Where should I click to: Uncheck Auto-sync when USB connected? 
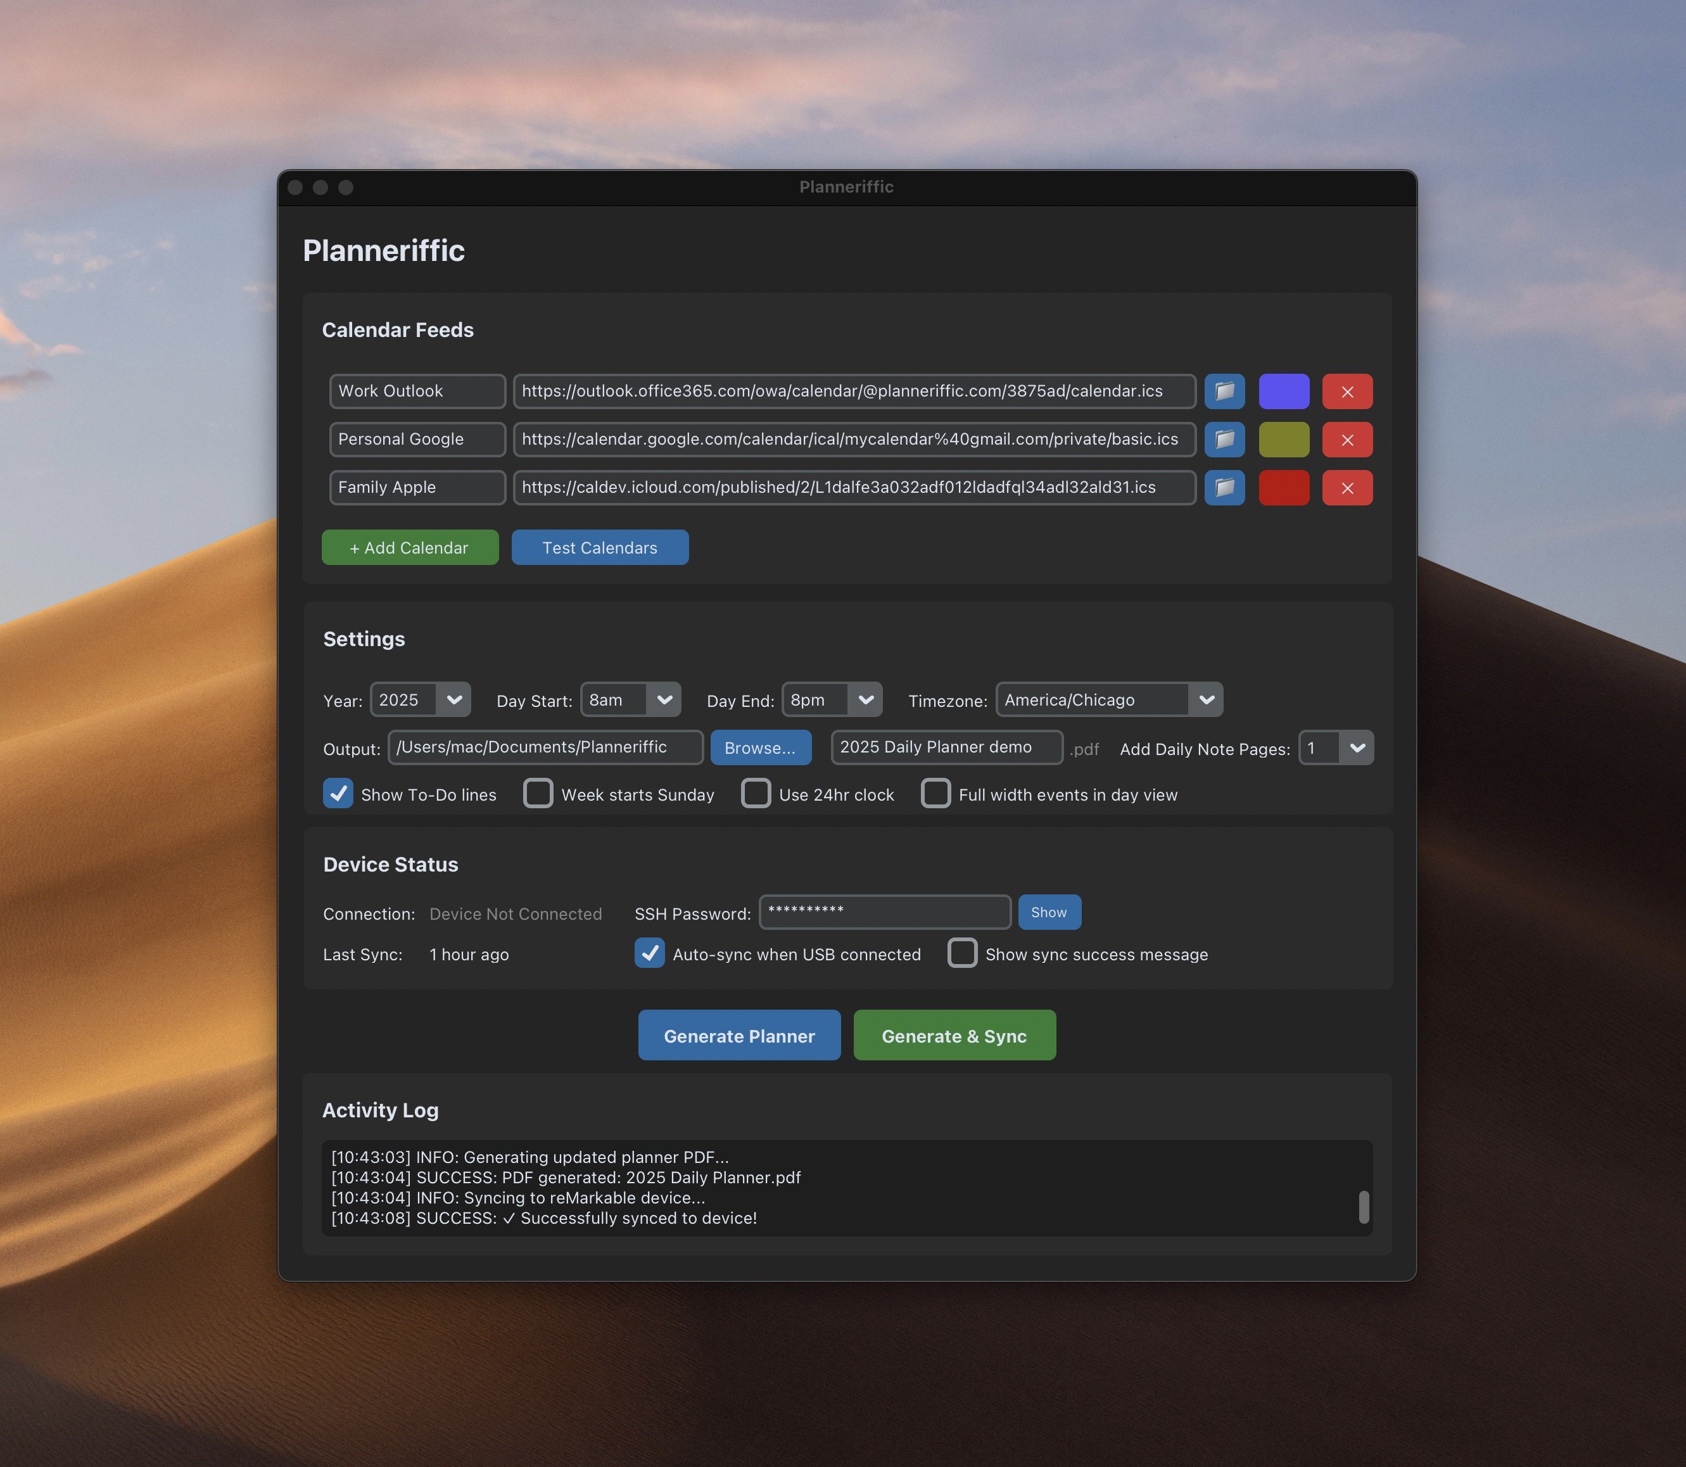650,953
